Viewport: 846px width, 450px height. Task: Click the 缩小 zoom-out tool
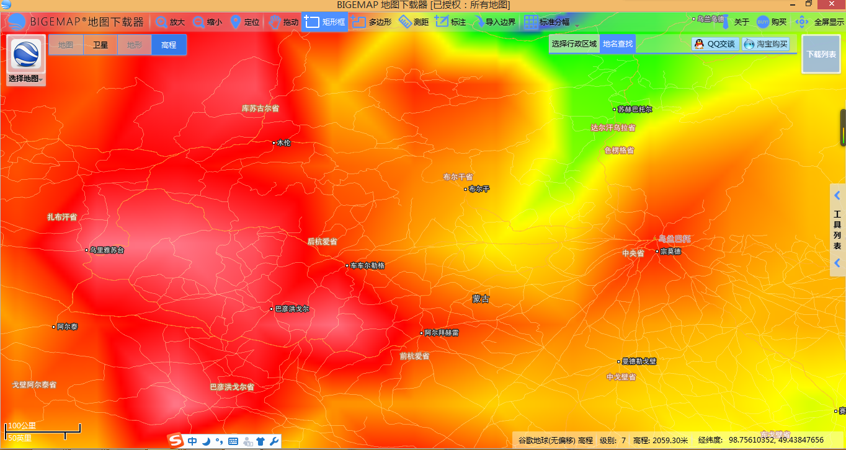[x=207, y=22]
